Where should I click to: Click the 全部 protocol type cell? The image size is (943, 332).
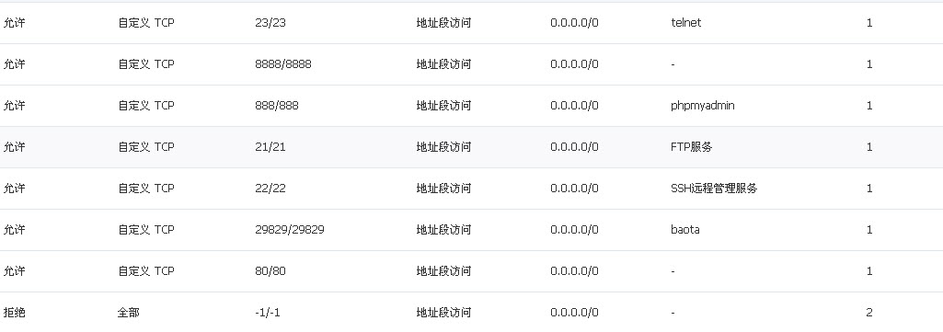coord(129,313)
